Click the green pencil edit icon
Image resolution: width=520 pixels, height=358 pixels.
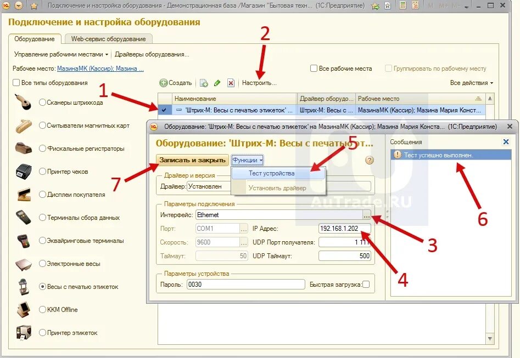[217, 83]
